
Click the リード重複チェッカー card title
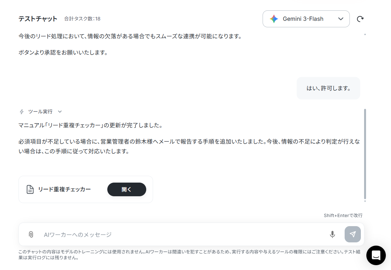click(x=65, y=189)
